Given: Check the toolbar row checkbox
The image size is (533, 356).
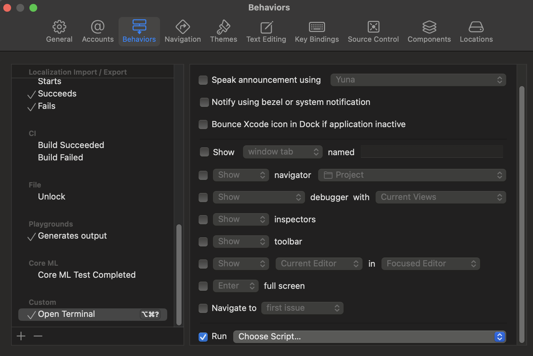Looking at the screenshot, I should coord(203,242).
